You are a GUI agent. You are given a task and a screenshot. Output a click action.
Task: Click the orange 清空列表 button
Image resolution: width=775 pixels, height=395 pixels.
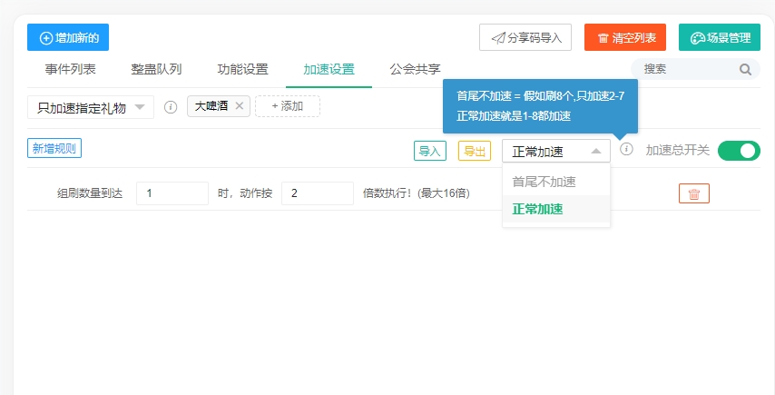coord(624,38)
